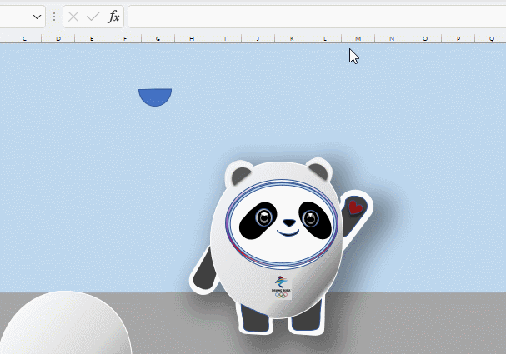The image size is (506, 354).
Task: Click the red heart on panda's paw
Action: point(354,207)
